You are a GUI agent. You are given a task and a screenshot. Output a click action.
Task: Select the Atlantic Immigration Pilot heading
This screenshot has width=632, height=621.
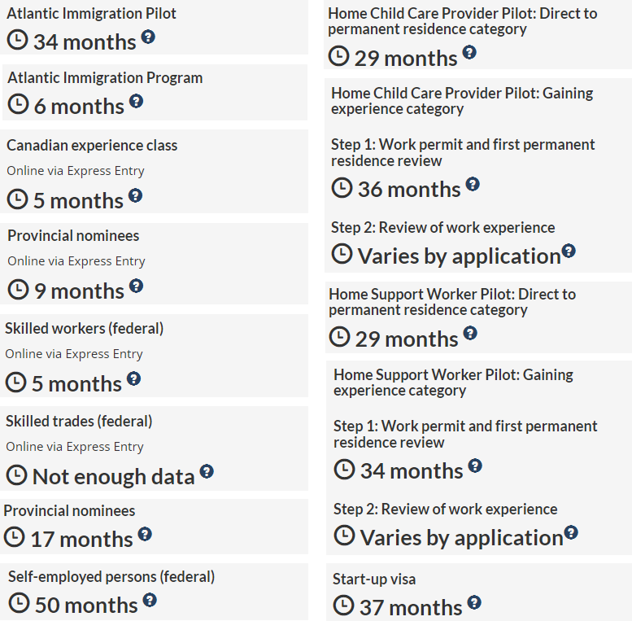coord(91,13)
